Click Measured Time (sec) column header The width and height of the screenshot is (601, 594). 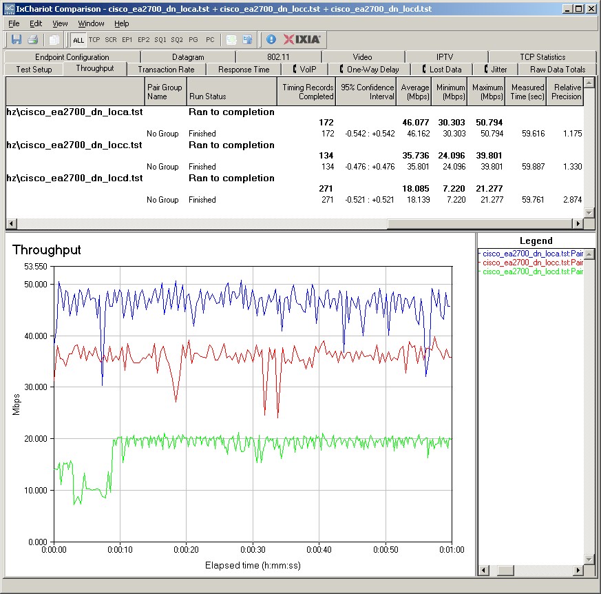(526, 92)
